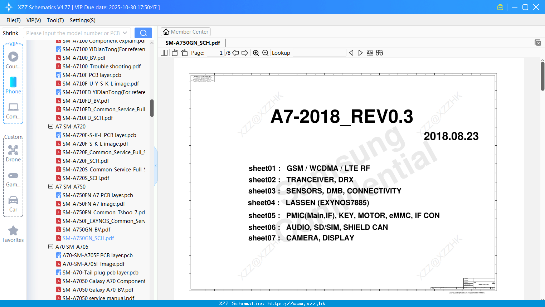
Task: Click the Shrink button
Action: click(11, 33)
